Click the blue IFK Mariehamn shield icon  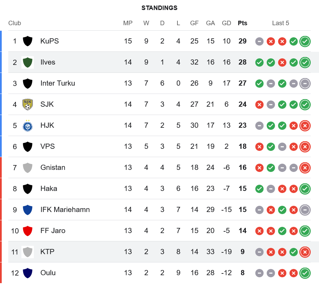(28, 210)
